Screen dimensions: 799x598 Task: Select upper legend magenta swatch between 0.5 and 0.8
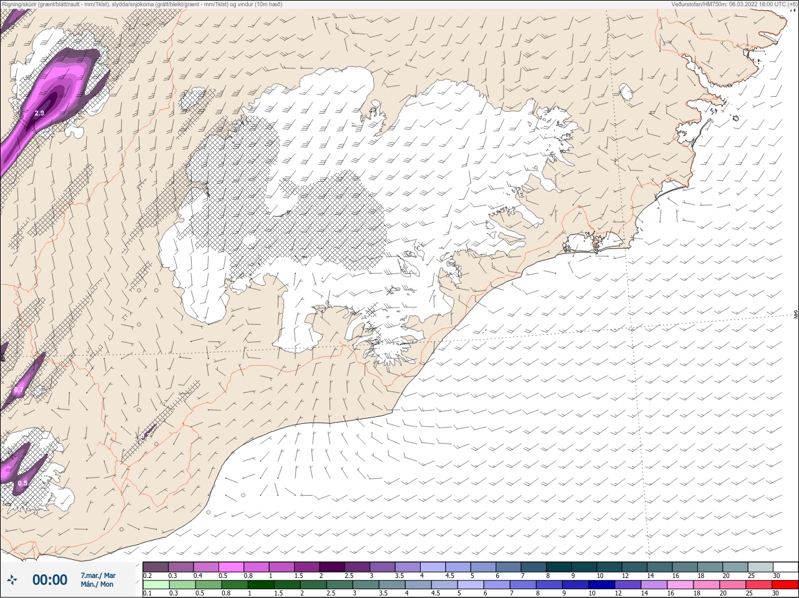pyautogui.click(x=231, y=567)
